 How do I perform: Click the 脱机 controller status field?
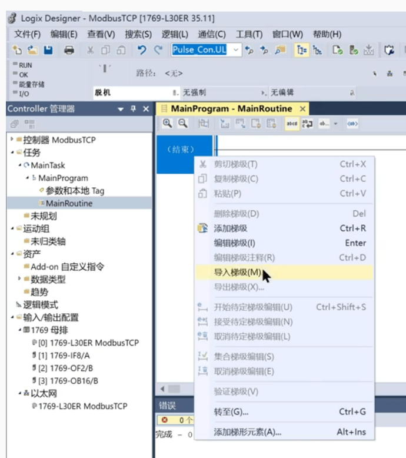[x=137, y=93]
